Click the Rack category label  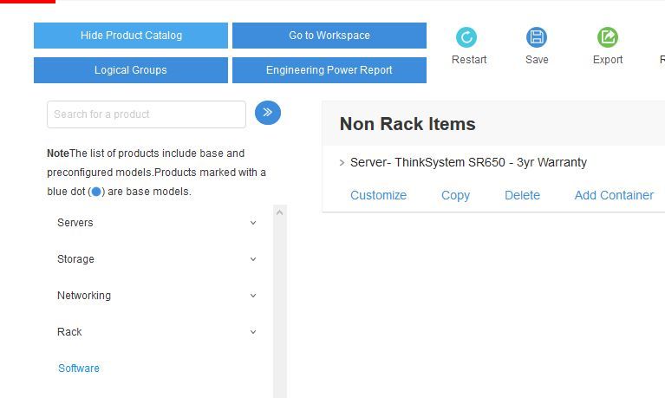point(69,332)
